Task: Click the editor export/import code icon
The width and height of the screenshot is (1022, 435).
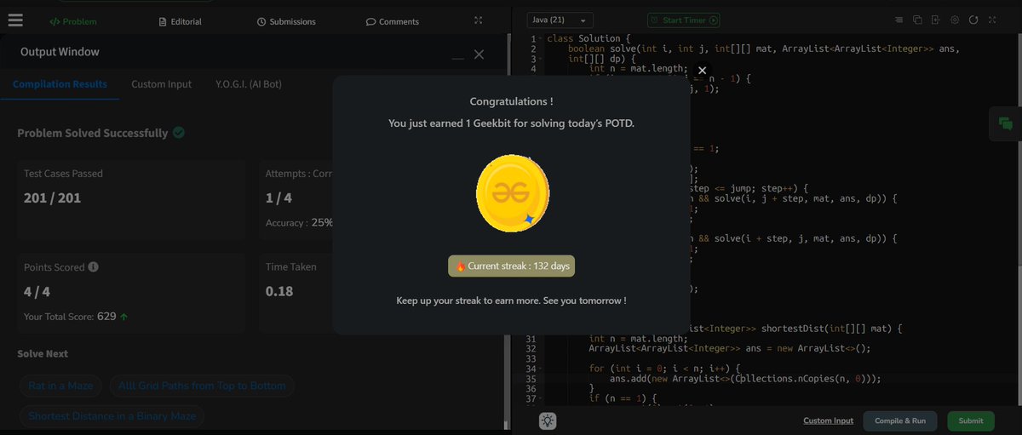Action: click(x=936, y=20)
